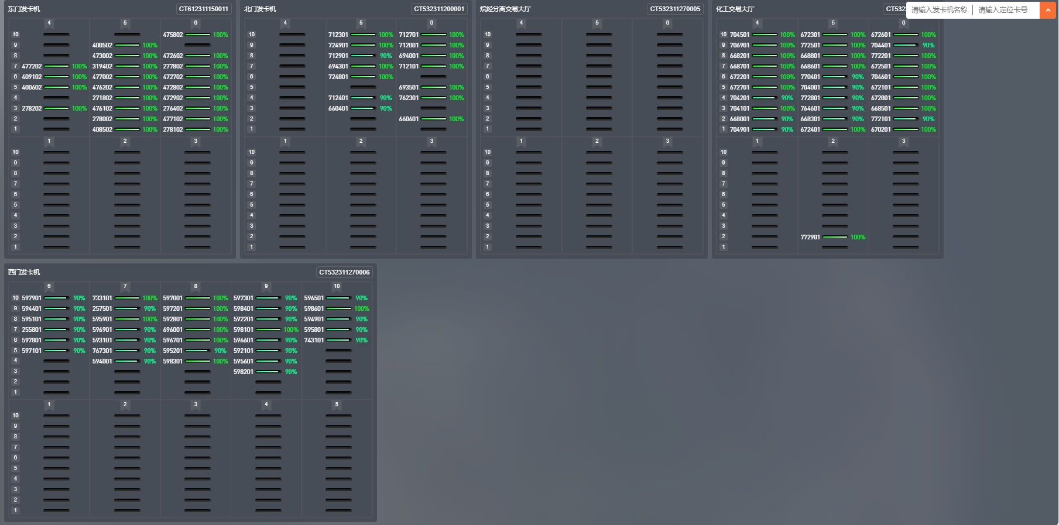Click the 请输入发卡机名称 input field
1059x525 pixels.
pyautogui.click(x=939, y=10)
